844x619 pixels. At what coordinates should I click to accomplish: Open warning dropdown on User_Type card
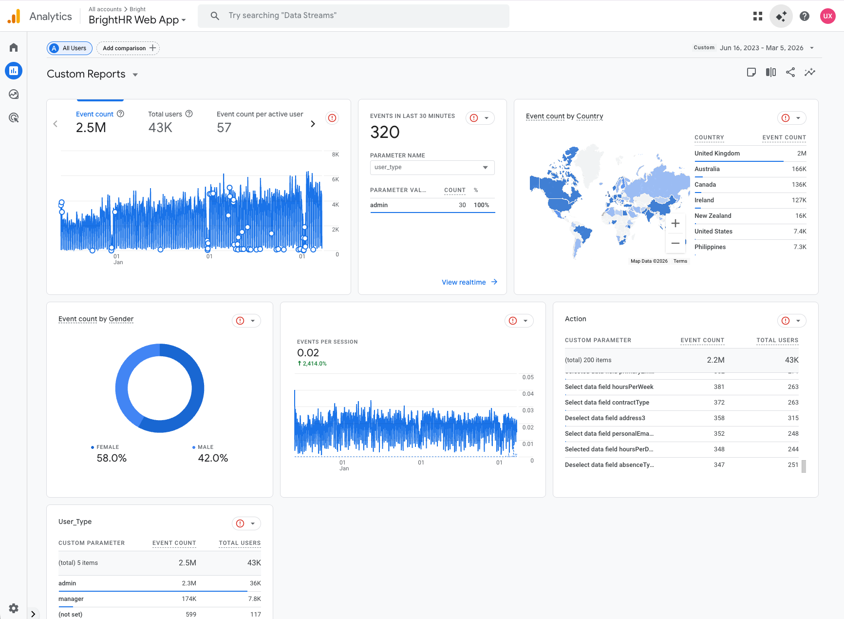pyautogui.click(x=246, y=523)
